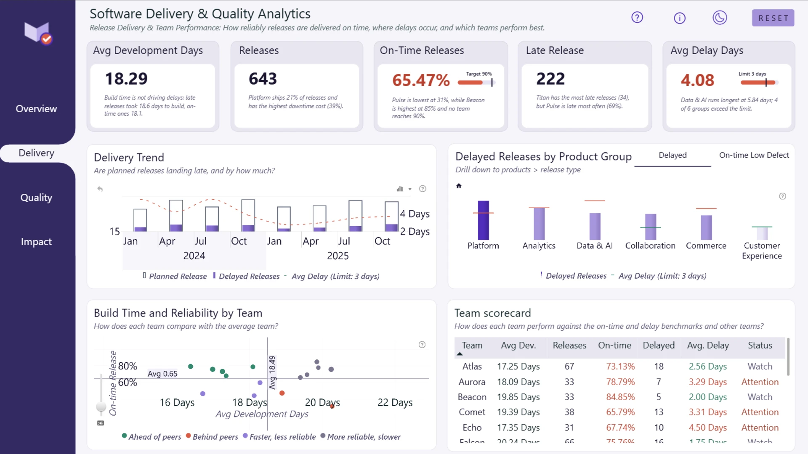Click 4.50 Days delay value for Echo
Image resolution: width=808 pixels, height=454 pixels.
pos(707,428)
